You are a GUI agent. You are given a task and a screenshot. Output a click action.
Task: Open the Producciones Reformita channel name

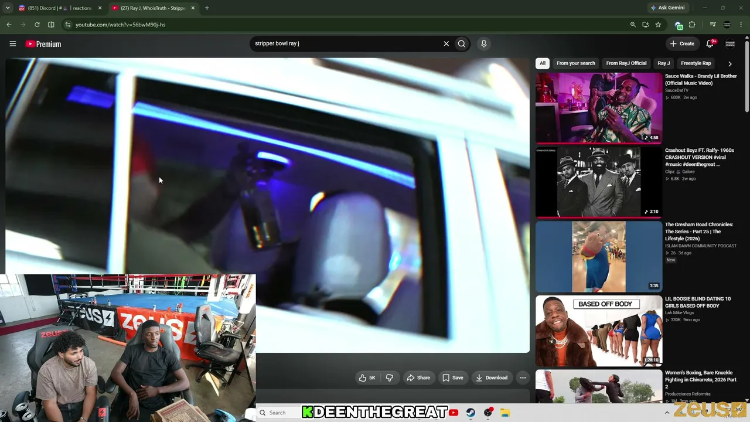[688, 394]
